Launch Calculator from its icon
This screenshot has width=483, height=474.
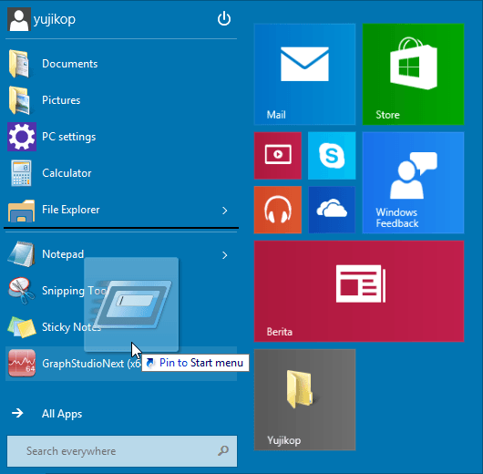pos(21,173)
